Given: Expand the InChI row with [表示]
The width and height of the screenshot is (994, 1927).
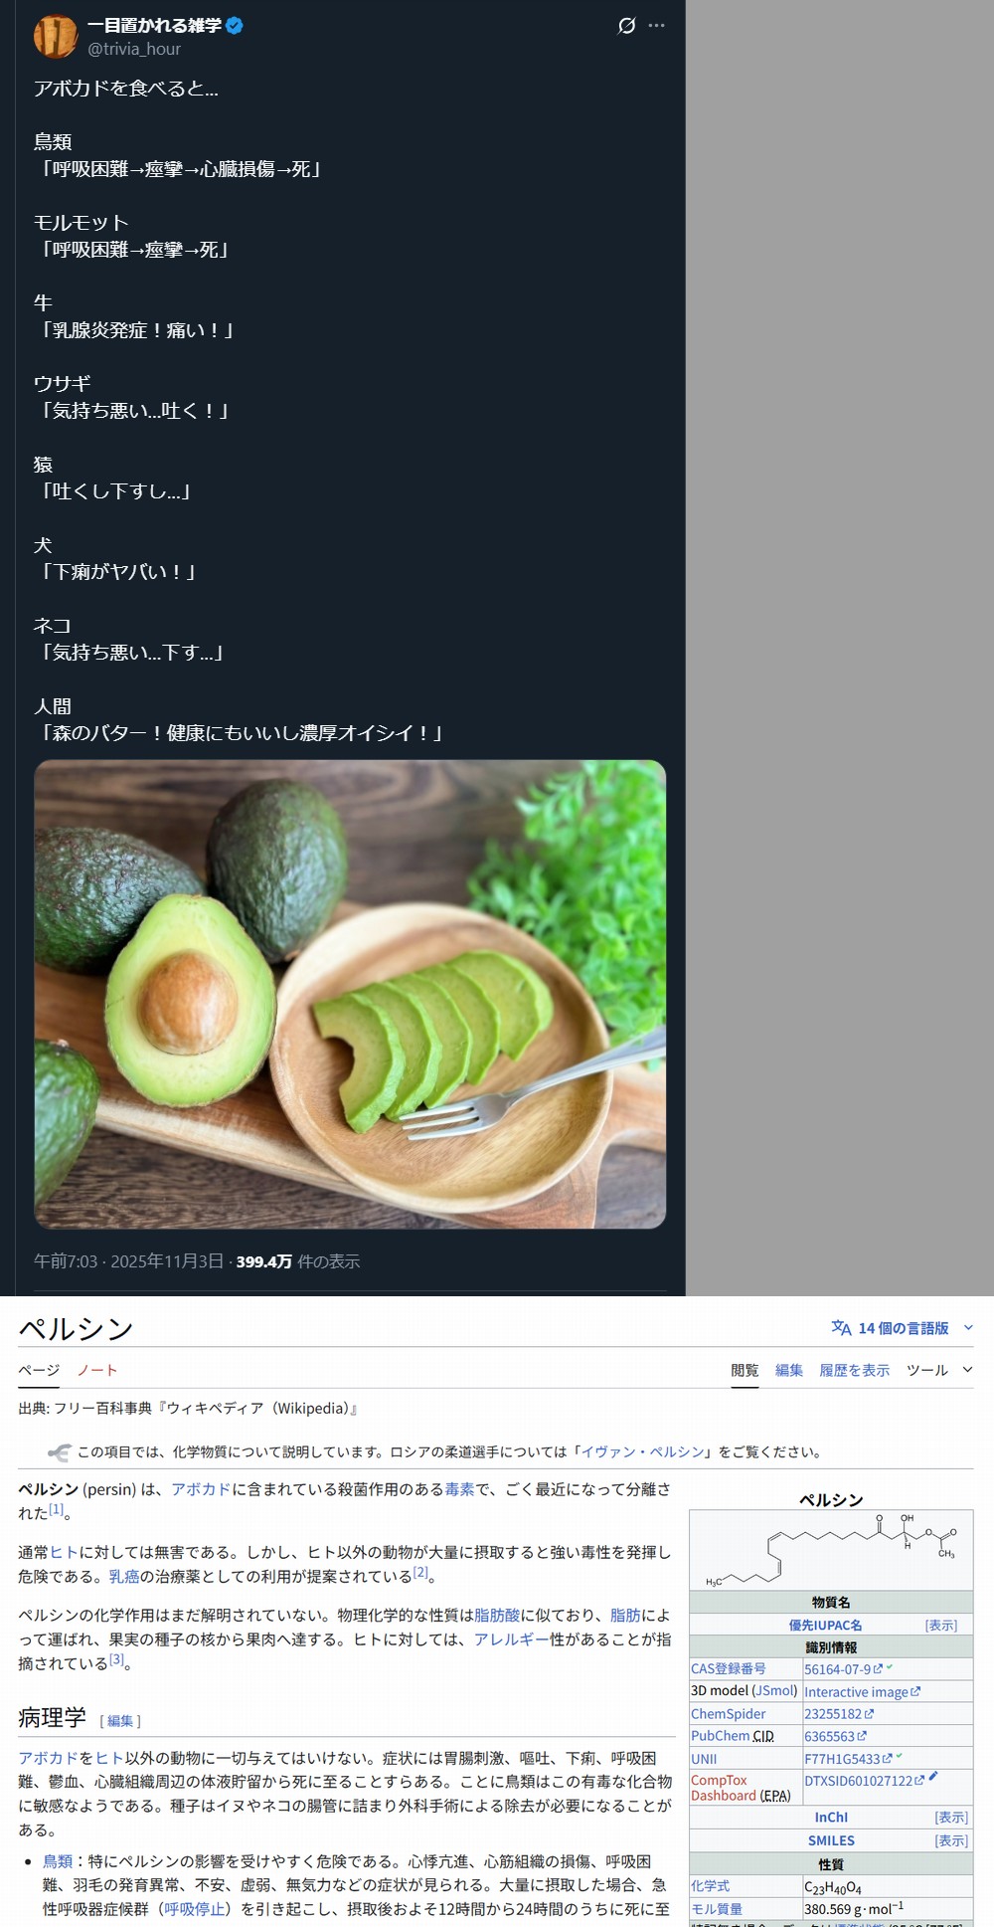Looking at the screenshot, I should pos(951,1818).
